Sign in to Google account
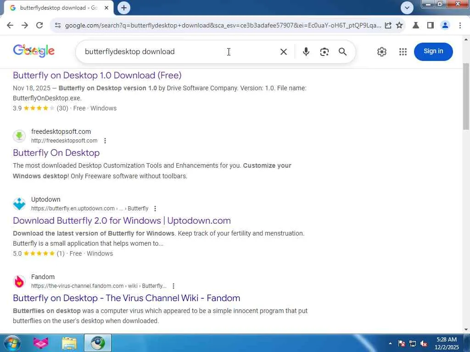This screenshot has width=470, height=352. (433, 51)
